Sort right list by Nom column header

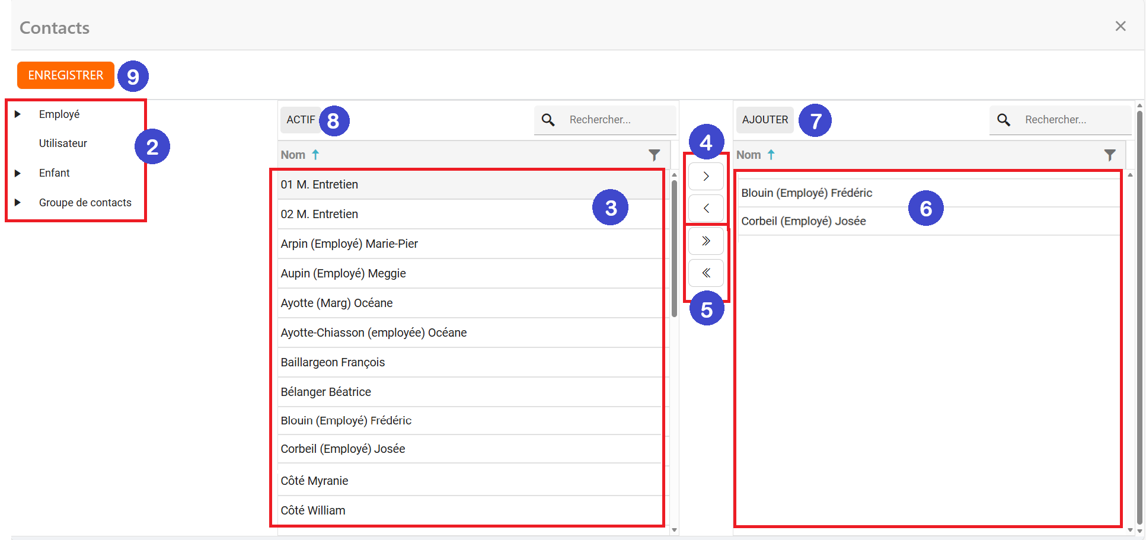pyautogui.click(x=748, y=155)
